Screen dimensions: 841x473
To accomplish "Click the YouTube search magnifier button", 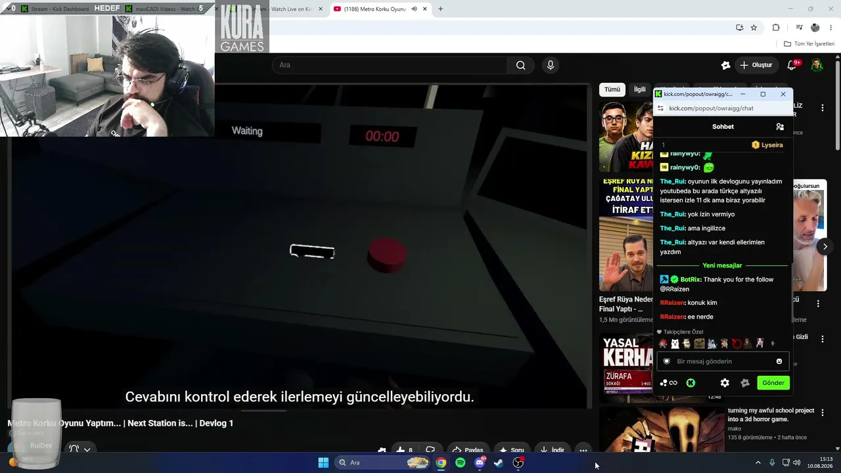I will click(520, 65).
